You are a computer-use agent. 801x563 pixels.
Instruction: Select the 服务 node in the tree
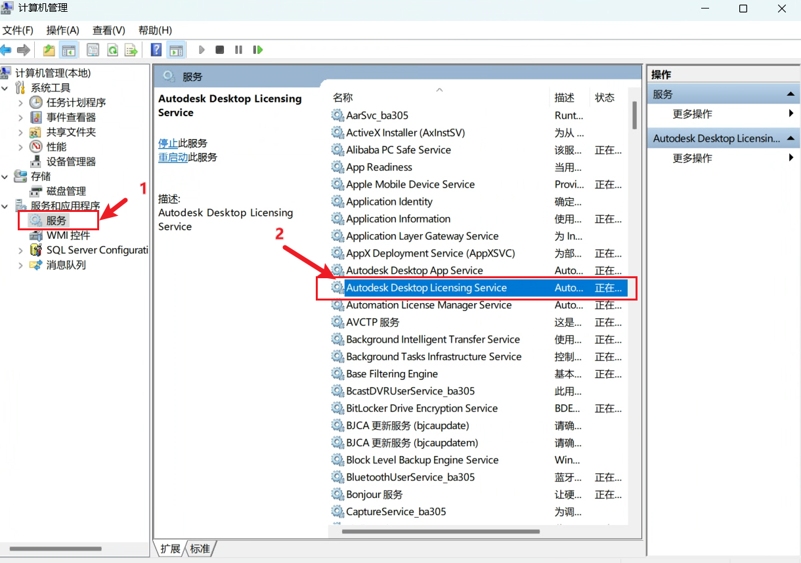pyautogui.click(x=56, y=220)
